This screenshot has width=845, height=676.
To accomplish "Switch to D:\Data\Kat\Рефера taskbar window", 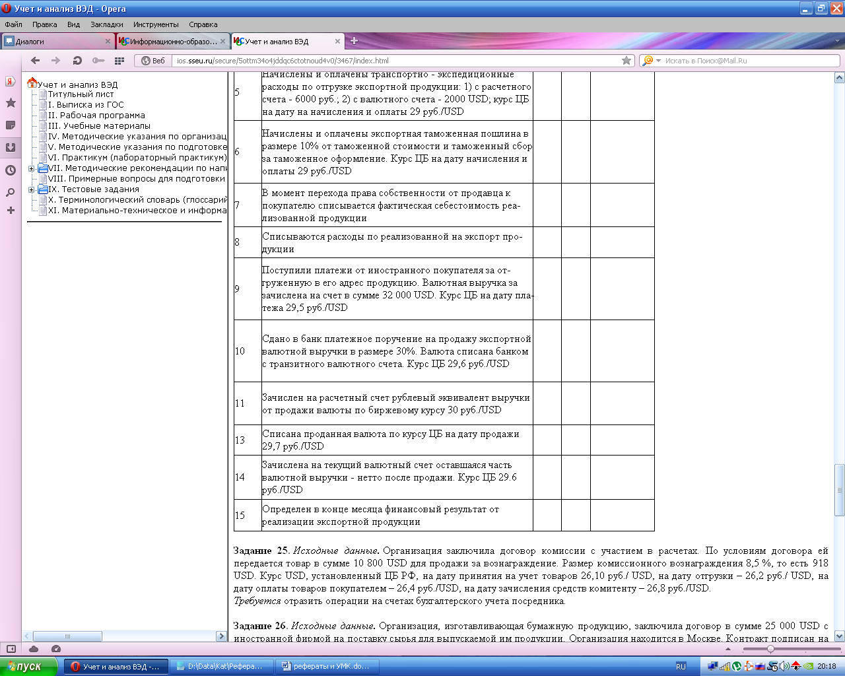I will click(x=221, y=666).
